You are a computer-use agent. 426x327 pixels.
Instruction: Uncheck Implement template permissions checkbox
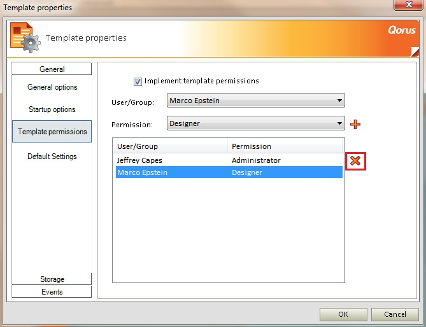(138, 81)
